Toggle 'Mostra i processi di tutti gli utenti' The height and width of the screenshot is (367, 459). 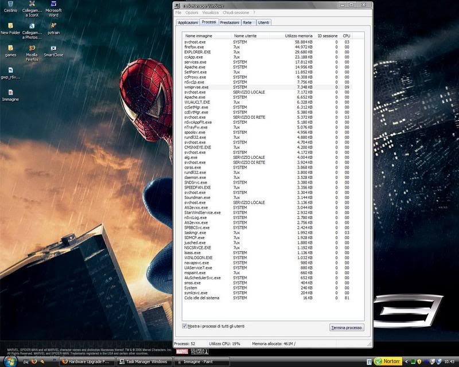(184, 326)
